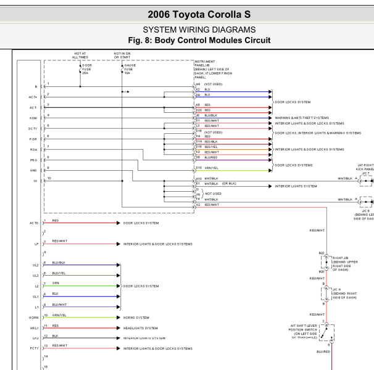Click the 'HRLY' pin label
Viewport: 374px width, 370px height.
point(35,328)
